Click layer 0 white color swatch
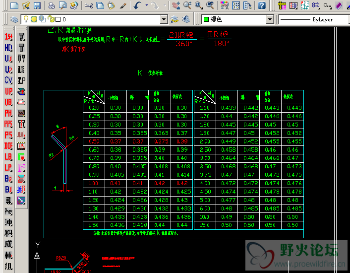Viewport: 350px width, 273px height. tap(58, 19)
